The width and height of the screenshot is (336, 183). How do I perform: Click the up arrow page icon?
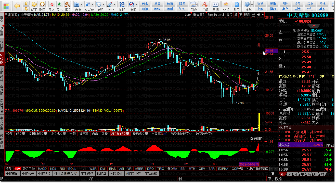[26, 4]
